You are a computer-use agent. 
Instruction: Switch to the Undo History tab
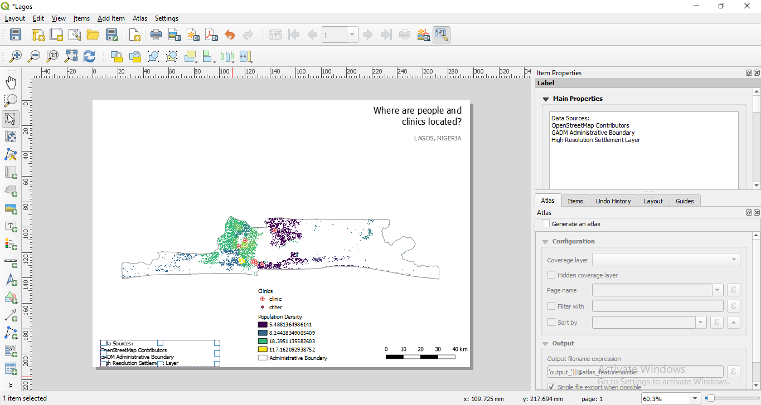[x=613, y=201]
